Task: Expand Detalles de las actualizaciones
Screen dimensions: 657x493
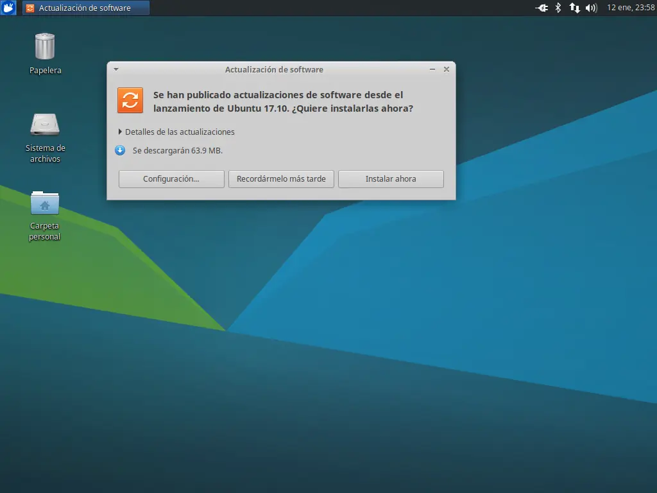Action: pos(176,132)
